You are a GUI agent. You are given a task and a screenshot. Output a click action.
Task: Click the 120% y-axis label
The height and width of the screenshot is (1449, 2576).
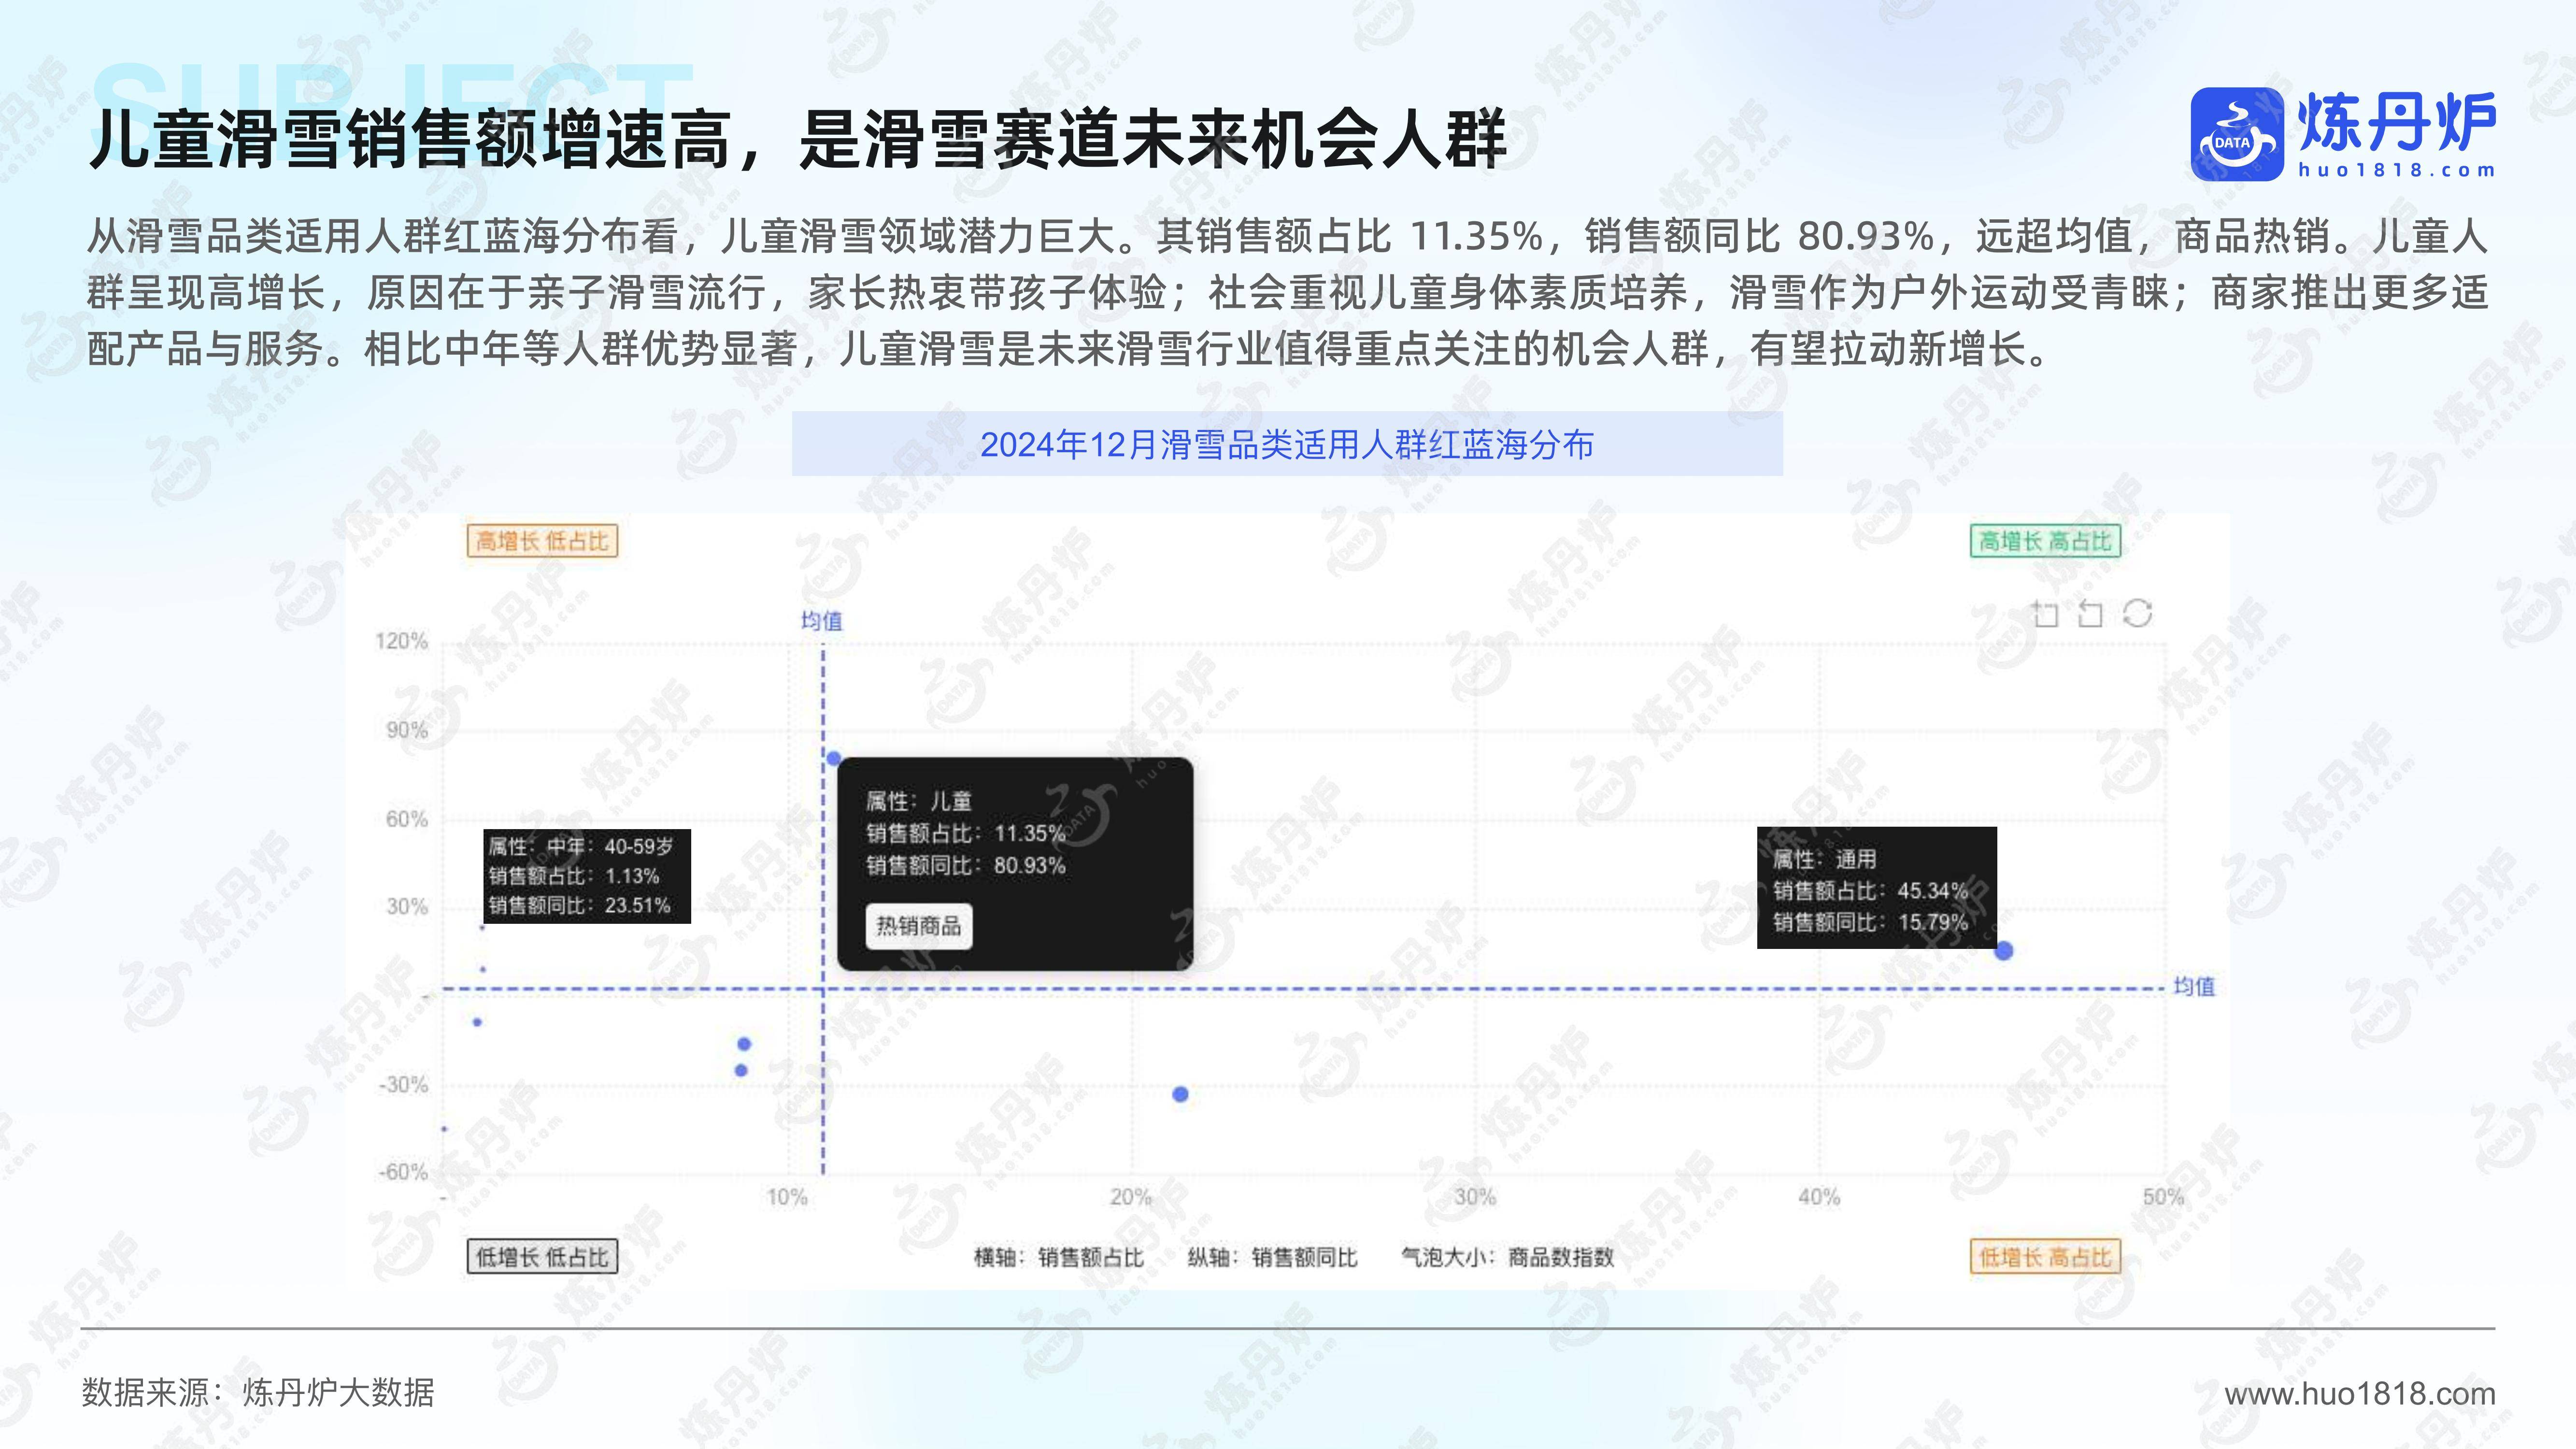click(x=401, y=641)
